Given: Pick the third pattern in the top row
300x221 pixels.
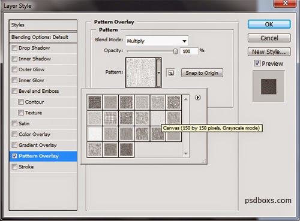Looking at the screenshot, I should click(x=127, y=102).
